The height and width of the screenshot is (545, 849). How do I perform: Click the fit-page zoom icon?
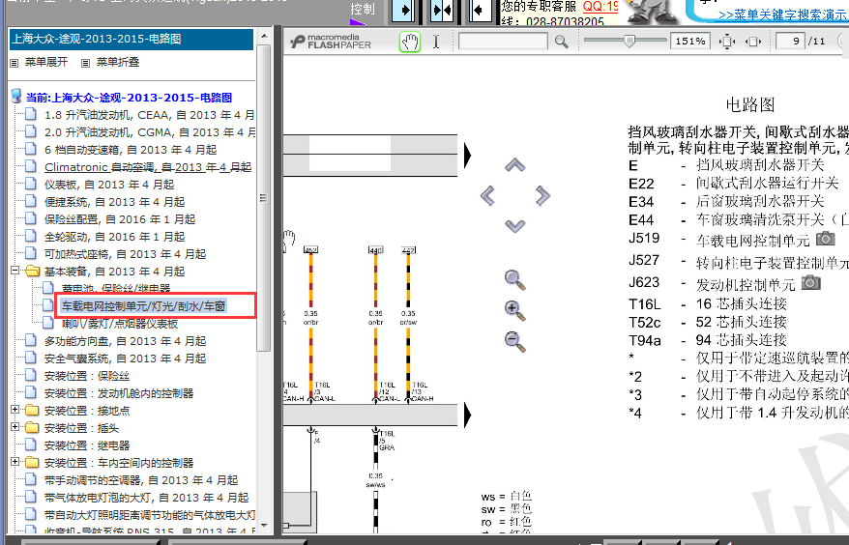coord(727,42)
